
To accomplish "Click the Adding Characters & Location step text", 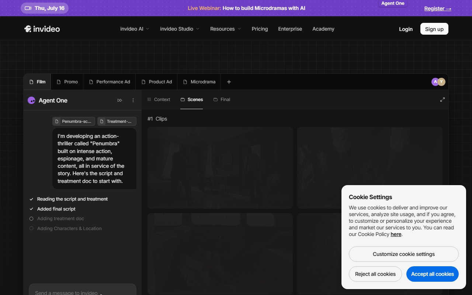I will (69, 229).
